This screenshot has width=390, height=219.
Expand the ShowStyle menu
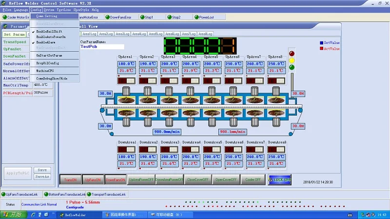[81, 9]
